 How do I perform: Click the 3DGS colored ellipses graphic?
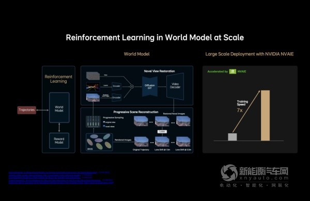click(x=99, y=142)
